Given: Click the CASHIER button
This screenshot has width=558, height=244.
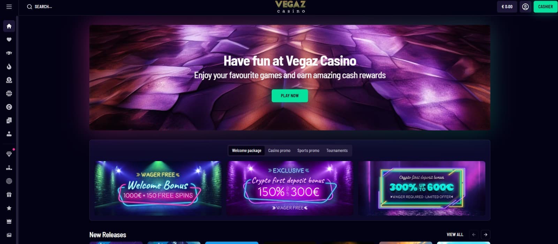Looking at the screenshot, I should [x=545, y=7].
